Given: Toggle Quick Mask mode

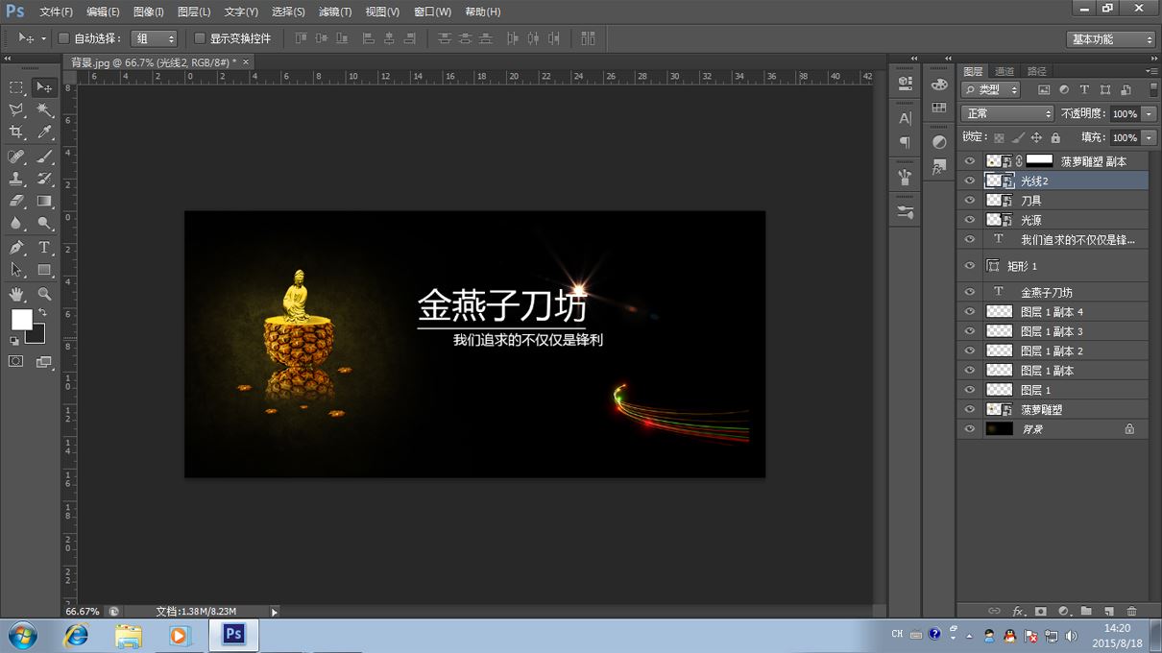Looking at the screenshot, I should [16, 362].
